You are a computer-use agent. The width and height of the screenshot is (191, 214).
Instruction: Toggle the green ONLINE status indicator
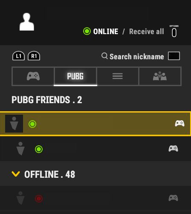(x=87, y=31)
